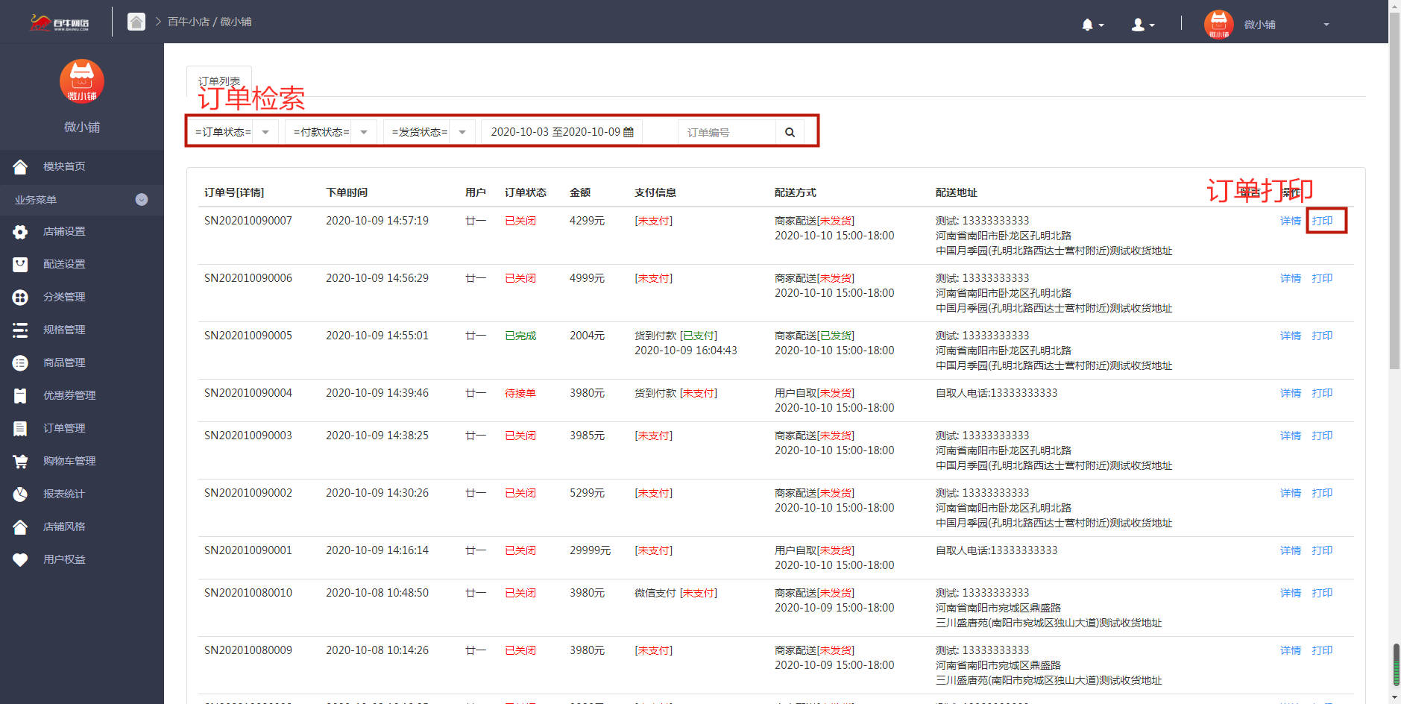Click order number SN202010090006
Viewport: 1401px width, 704px height.
[x=248, y=278]
